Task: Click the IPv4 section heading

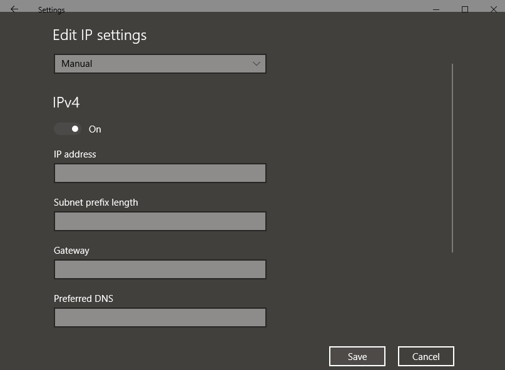Action: tap(66, 102)
